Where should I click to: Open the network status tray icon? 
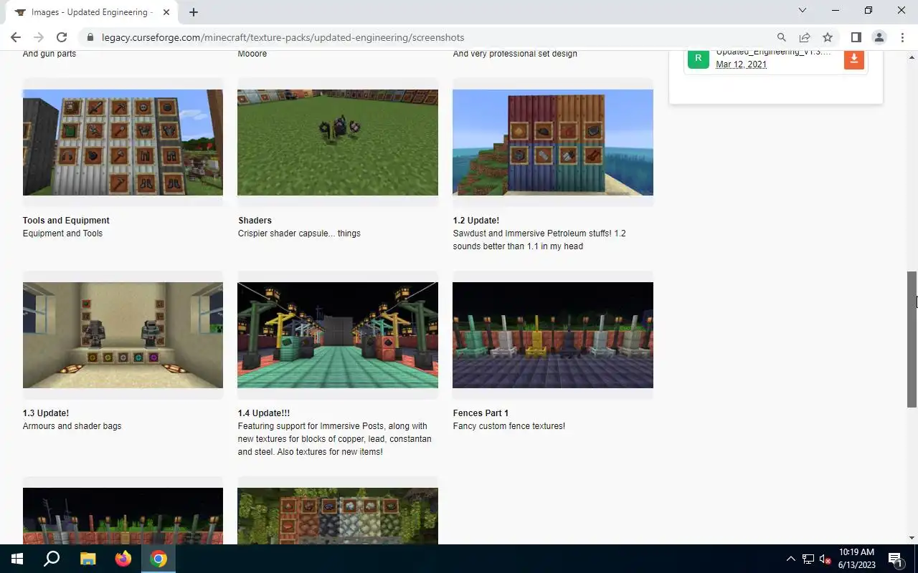click(x=808, y=559)
